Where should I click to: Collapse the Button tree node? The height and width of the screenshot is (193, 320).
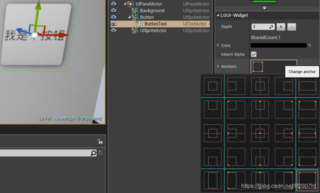(129, 17)
